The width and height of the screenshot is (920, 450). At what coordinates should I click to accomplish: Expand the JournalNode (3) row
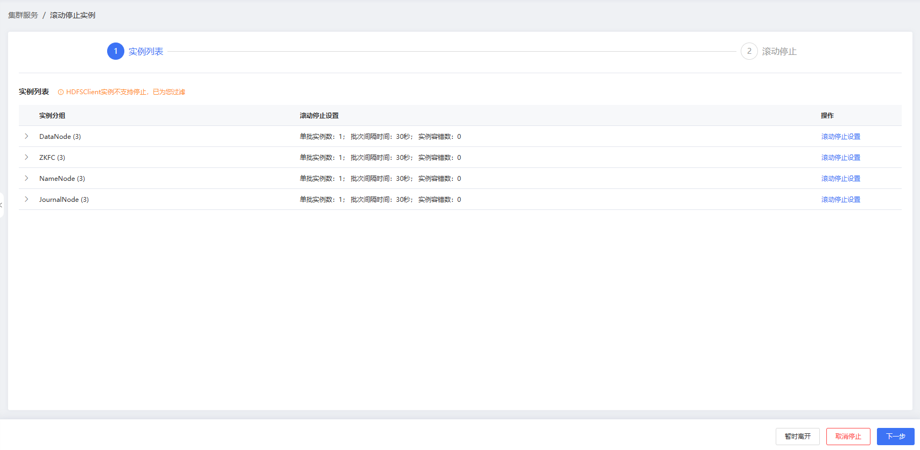point(26,199)
